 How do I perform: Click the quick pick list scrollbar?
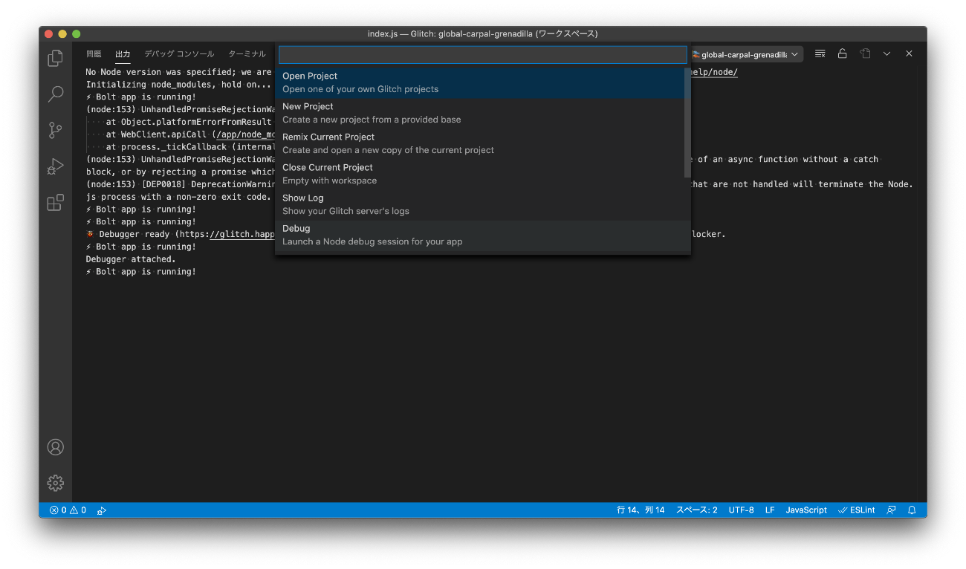pyautogui.click(x=687, y=123)
